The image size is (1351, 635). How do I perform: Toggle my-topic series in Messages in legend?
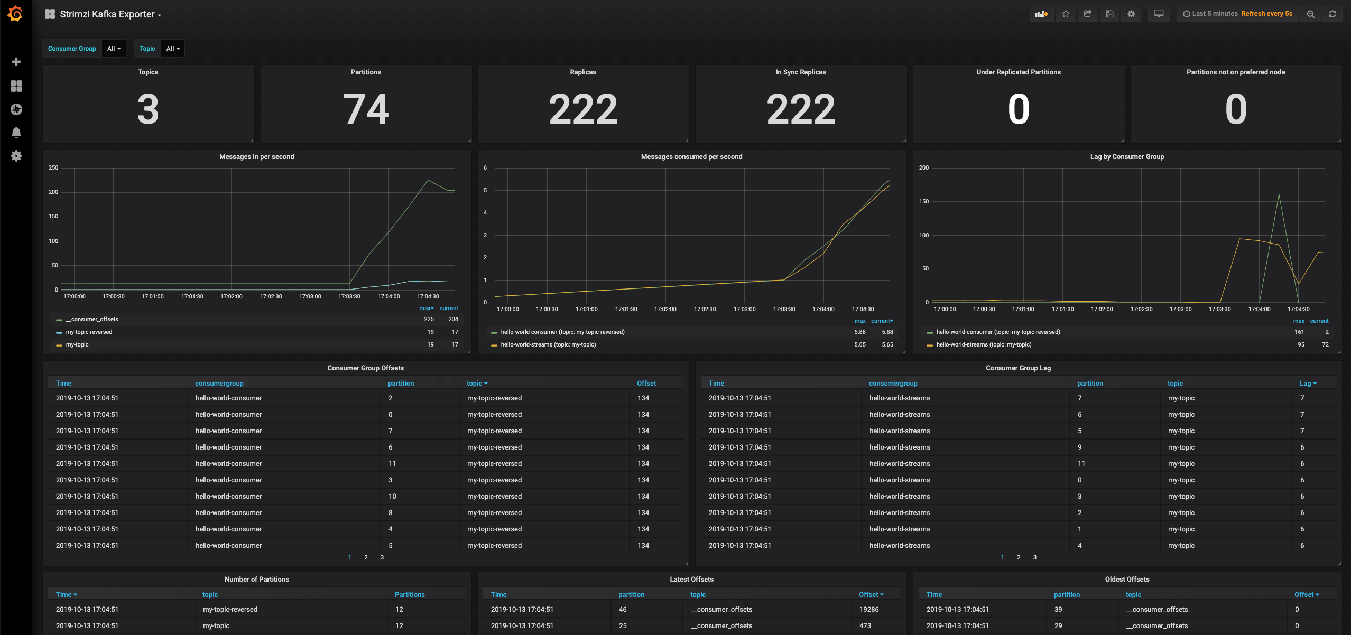point(77,344)
